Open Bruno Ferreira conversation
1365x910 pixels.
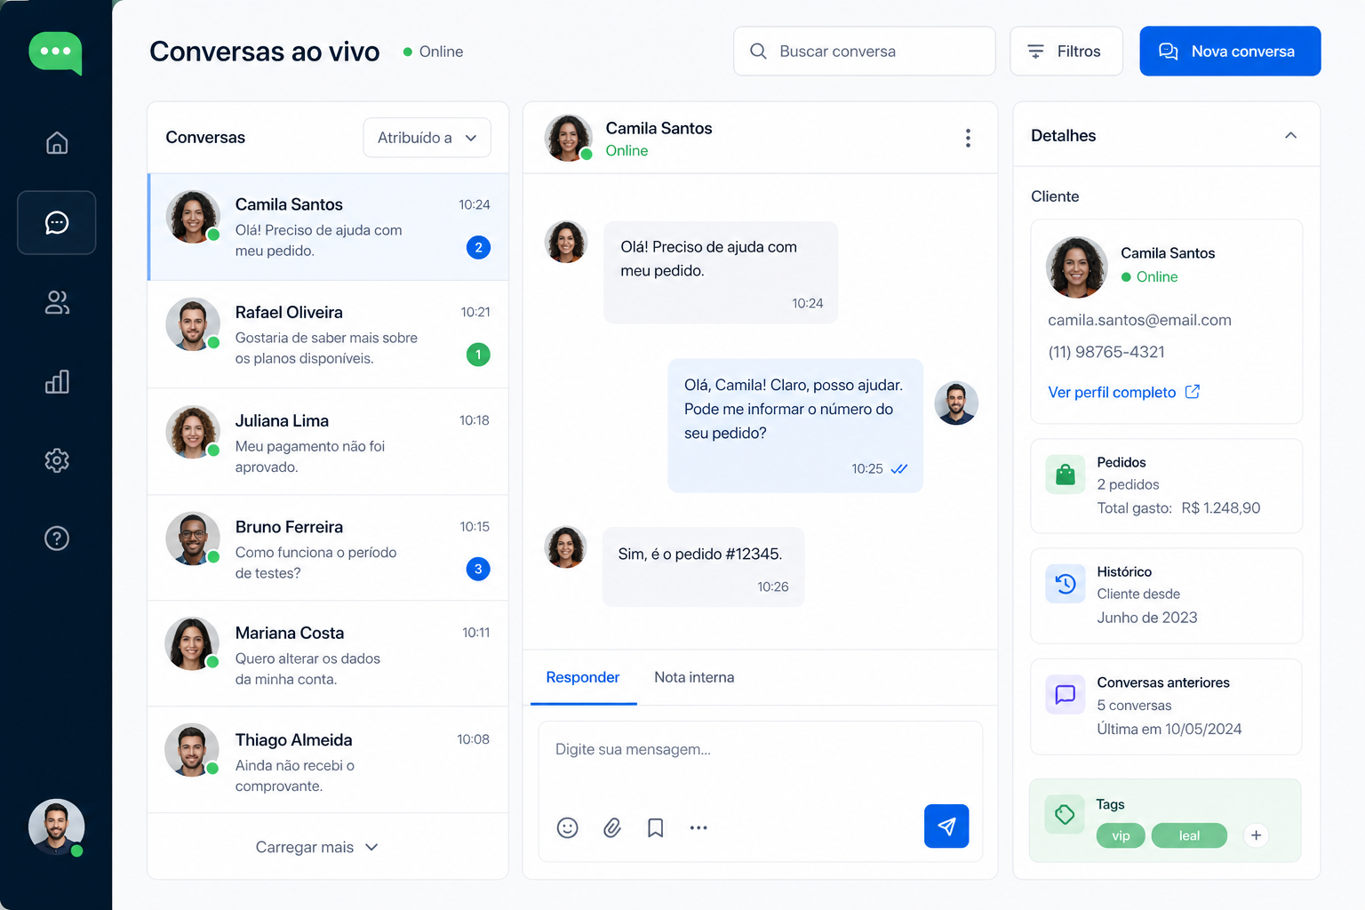click(328, 548)
